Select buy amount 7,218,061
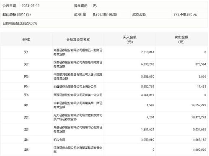Screen dimensions: 209x156 click(x=147, y=52)
